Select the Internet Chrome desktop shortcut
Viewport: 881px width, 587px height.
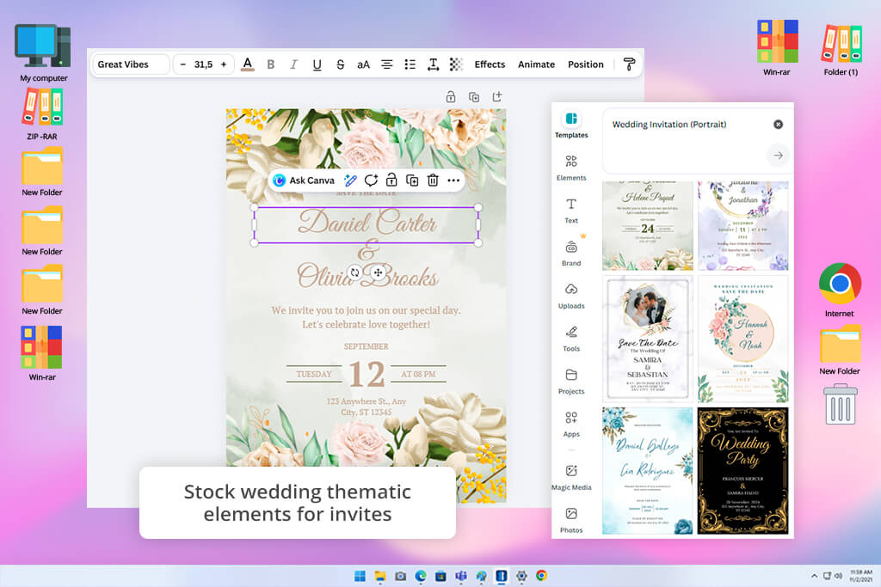(x=840, y=290)
